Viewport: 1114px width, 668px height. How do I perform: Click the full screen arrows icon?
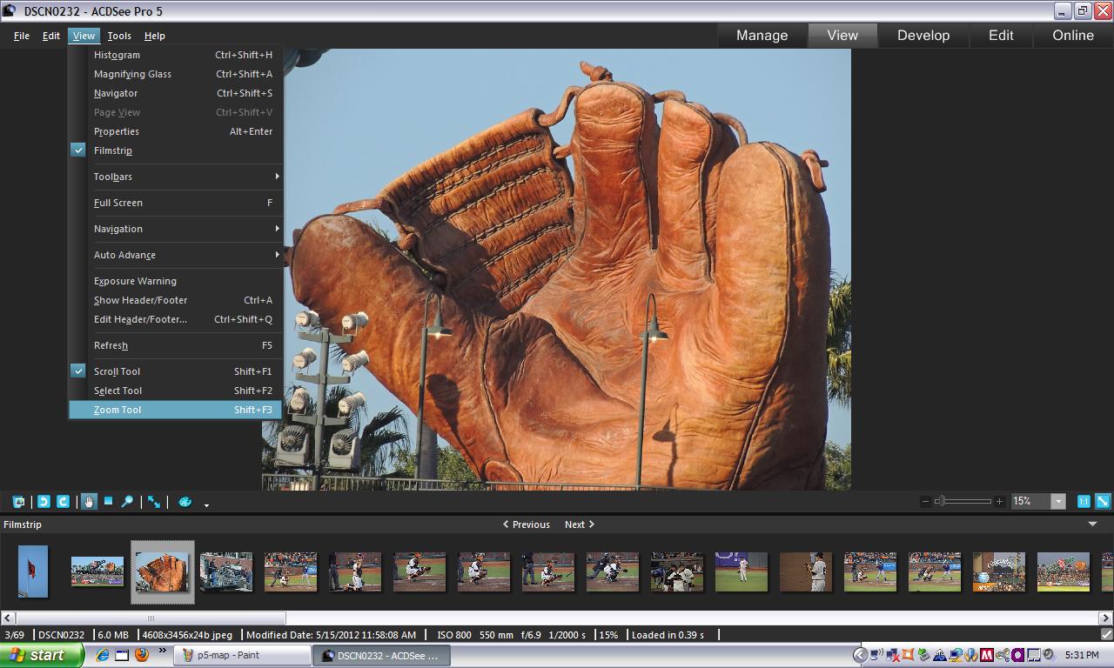(154, 502)
